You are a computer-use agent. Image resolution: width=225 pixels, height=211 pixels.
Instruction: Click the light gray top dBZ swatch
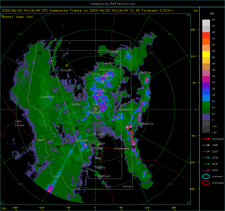(206, 23)
